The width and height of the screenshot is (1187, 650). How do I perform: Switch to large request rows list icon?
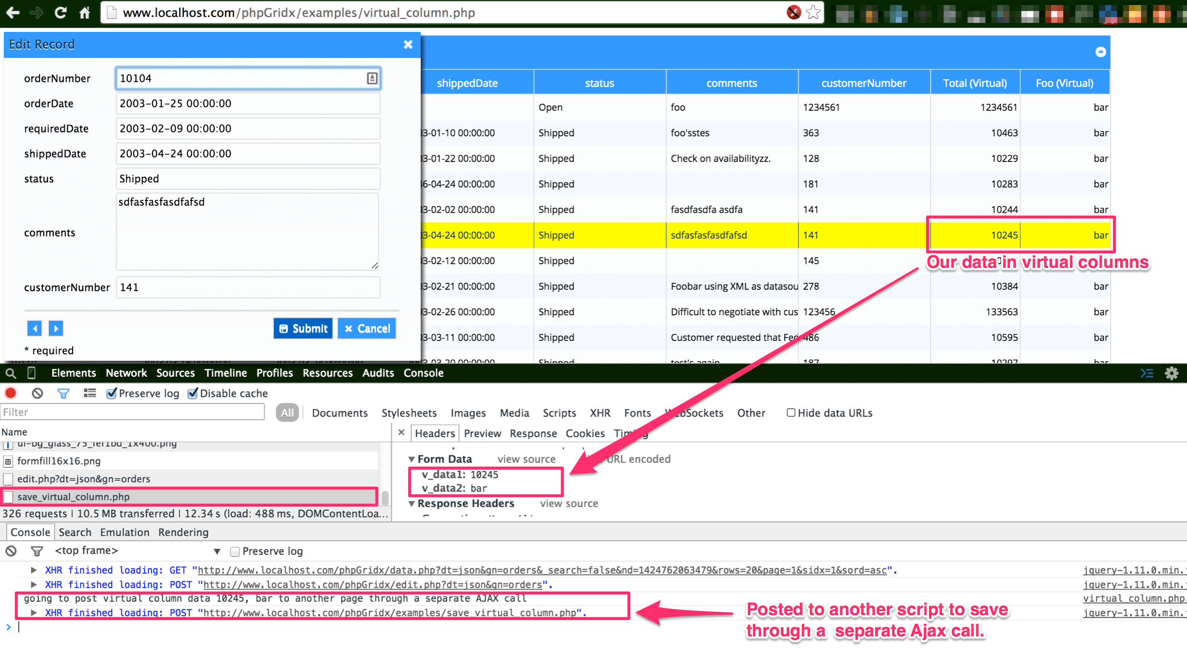tap(90, 393)
